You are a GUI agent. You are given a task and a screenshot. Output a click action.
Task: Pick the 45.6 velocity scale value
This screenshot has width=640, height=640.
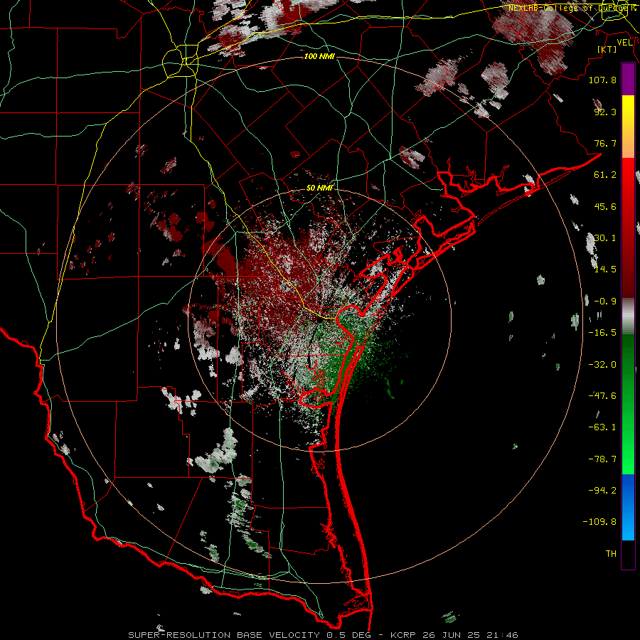point(605,206)
